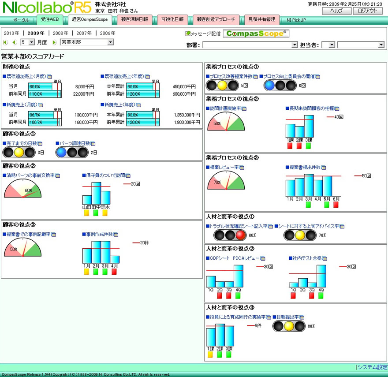Screen dimensions: 388x377
Task: Click the ログアウト button
Action: coord(367,11)
